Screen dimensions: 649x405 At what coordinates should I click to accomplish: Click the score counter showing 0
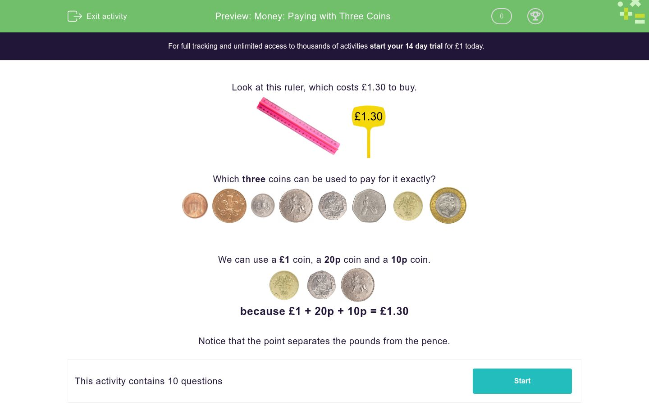(x=501, y=16)
